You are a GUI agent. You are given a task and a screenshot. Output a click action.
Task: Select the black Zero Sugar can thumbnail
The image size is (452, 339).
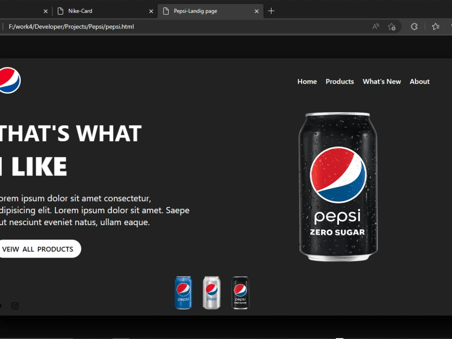pyautogui.click(x=240, y=292)
